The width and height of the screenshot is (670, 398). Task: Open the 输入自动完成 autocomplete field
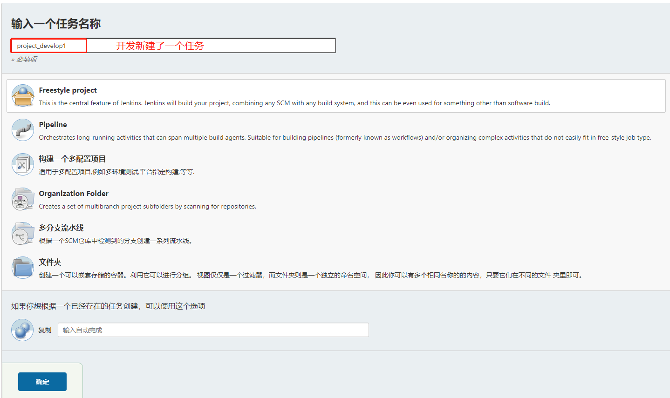[213, 330]
